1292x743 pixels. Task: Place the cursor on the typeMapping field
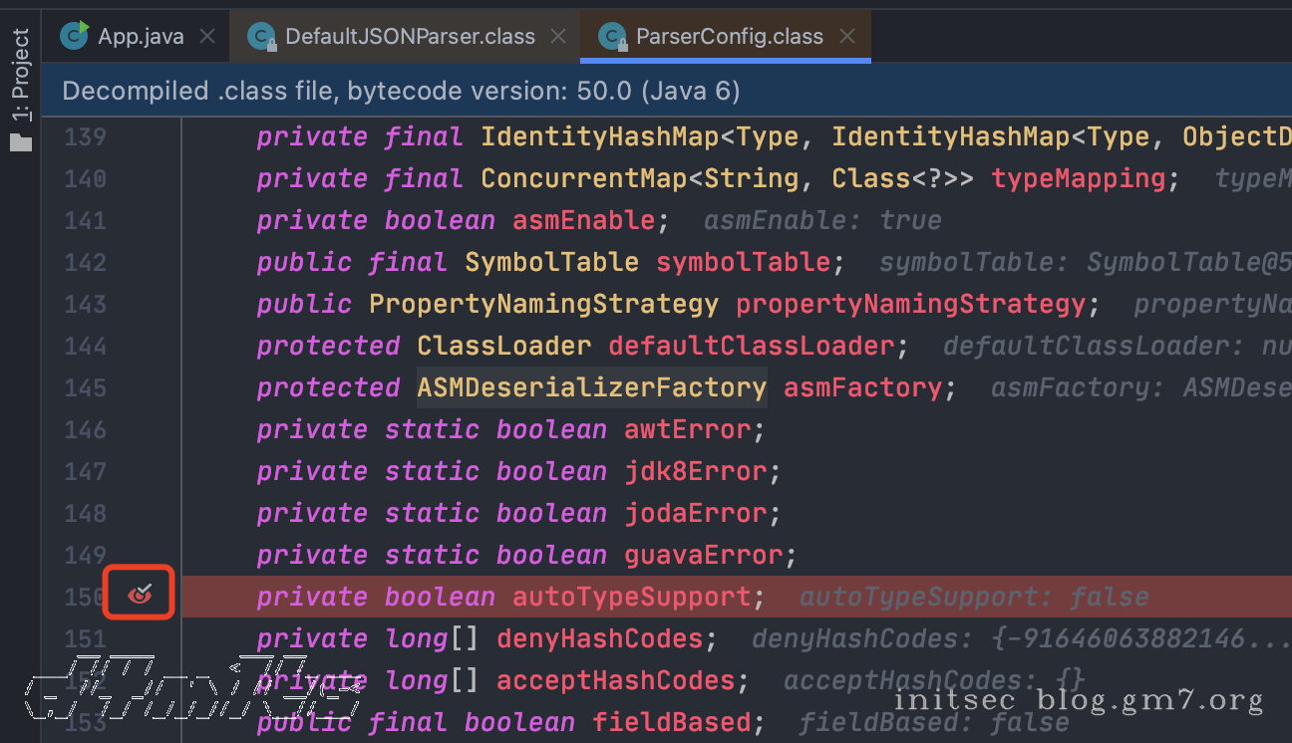pos(1078,178)
